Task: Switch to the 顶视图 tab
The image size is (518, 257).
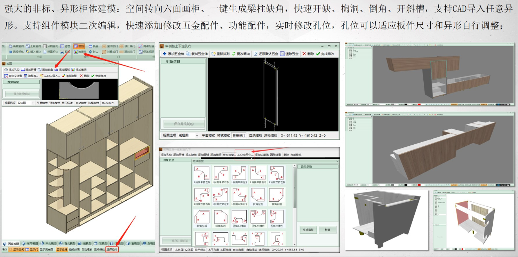Action: coord(101,244)
